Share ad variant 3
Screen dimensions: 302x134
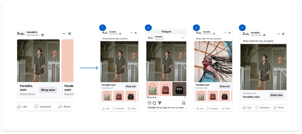coord(226,108)
